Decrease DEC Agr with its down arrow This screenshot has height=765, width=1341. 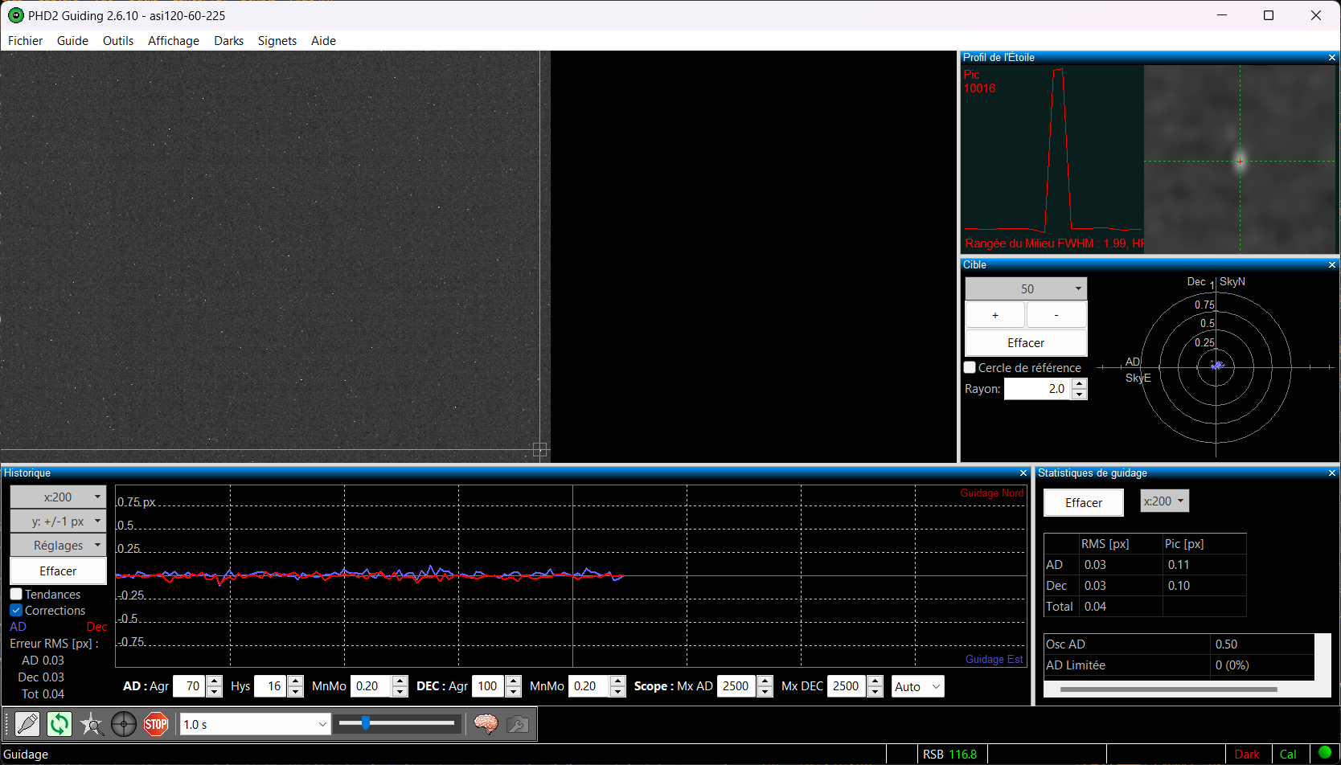pos(514,692)
